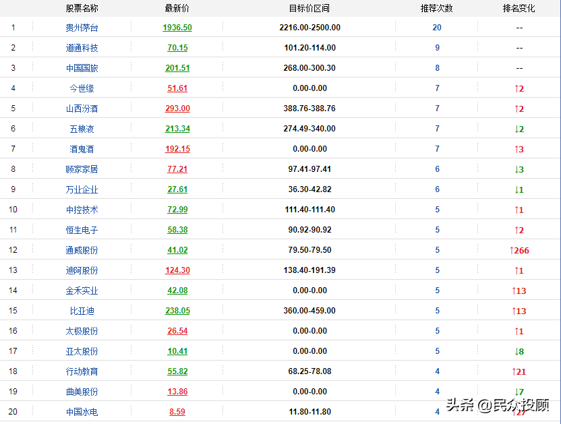The image size is (561, 424).
Task: Click latest price 72.99
Action: [177, 210]
